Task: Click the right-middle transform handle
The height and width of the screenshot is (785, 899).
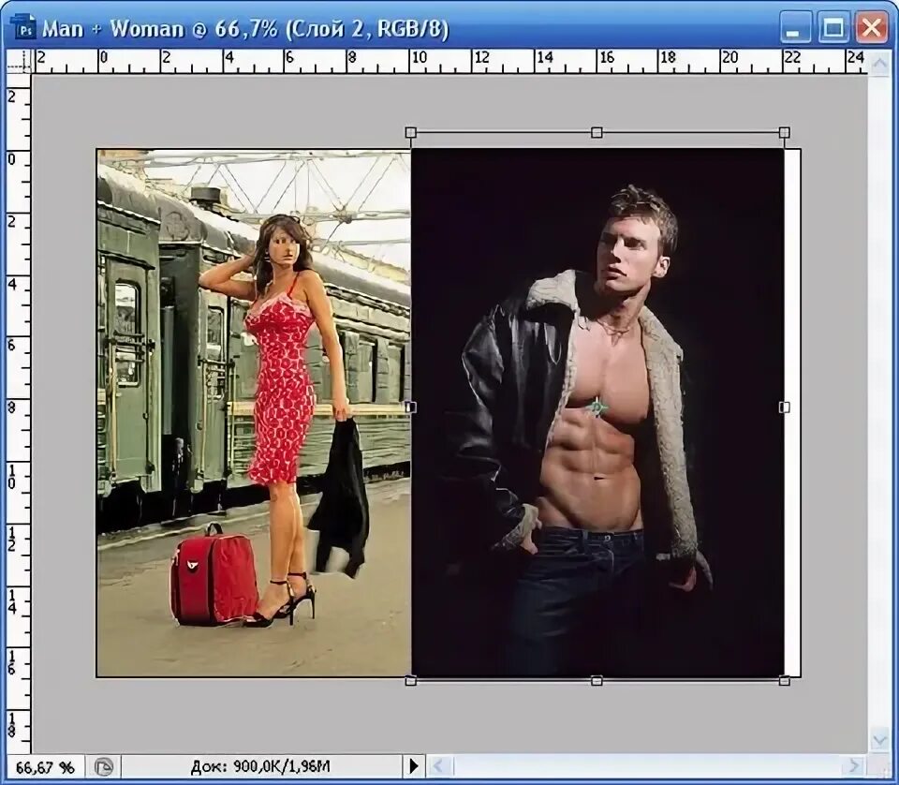Action: [785, 407]
